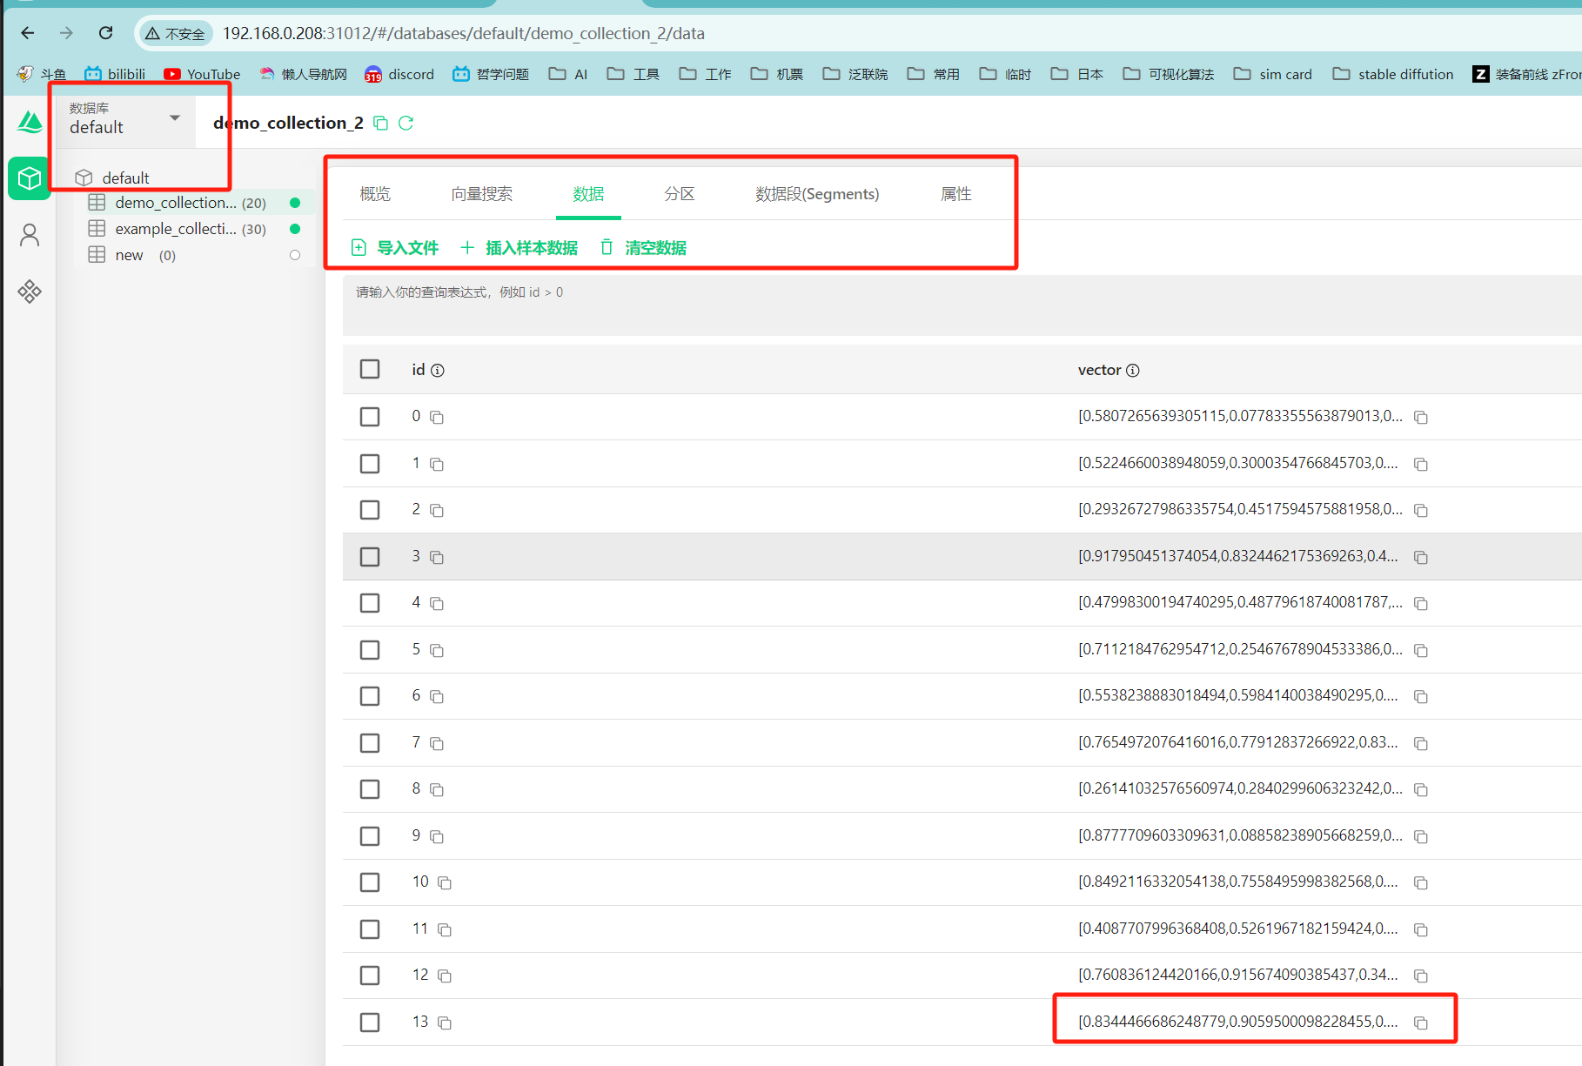
Task: Focus the query expression input field
Action: click(x=962, y=305)
